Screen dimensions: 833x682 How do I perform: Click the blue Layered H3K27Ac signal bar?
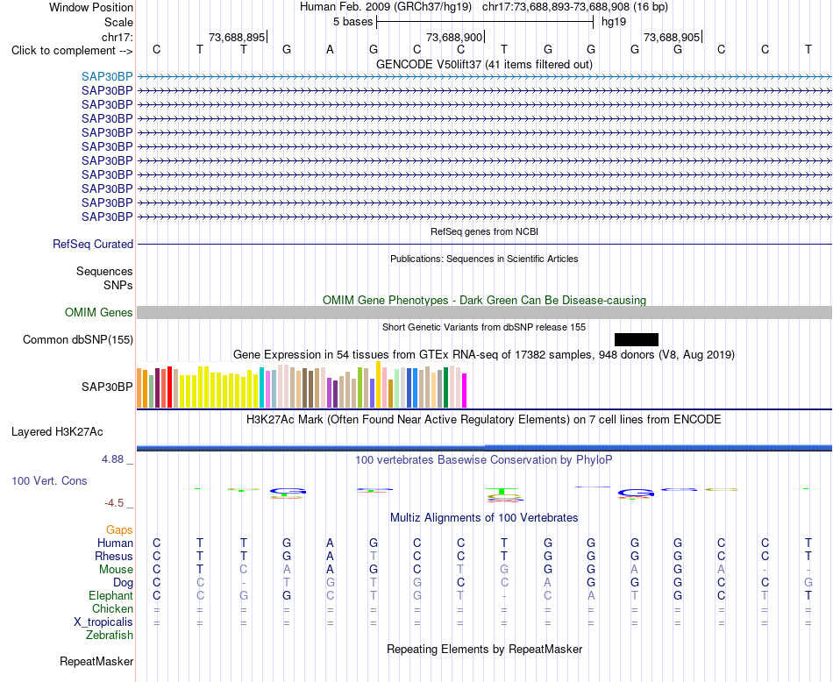(484, 448)
